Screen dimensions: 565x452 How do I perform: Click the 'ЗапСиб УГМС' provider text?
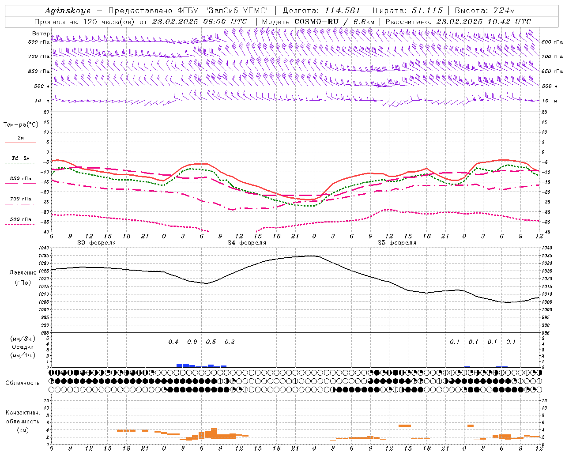pos(237,11)
